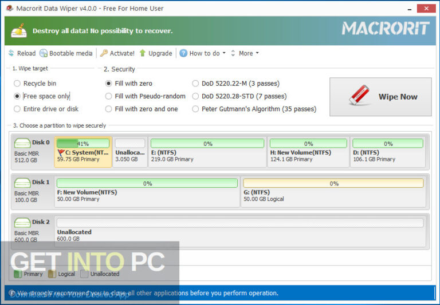Select DoD 5220.28-STD (7 passes)
Screen dimensions: 440x305
(x=239, y=96)
